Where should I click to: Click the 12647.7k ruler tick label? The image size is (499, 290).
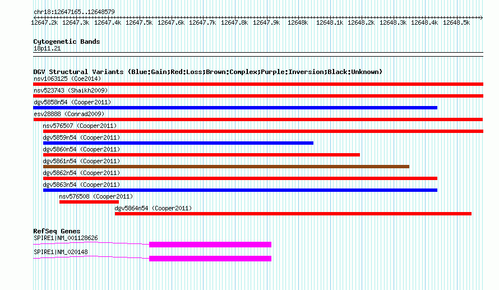[202, 22]
